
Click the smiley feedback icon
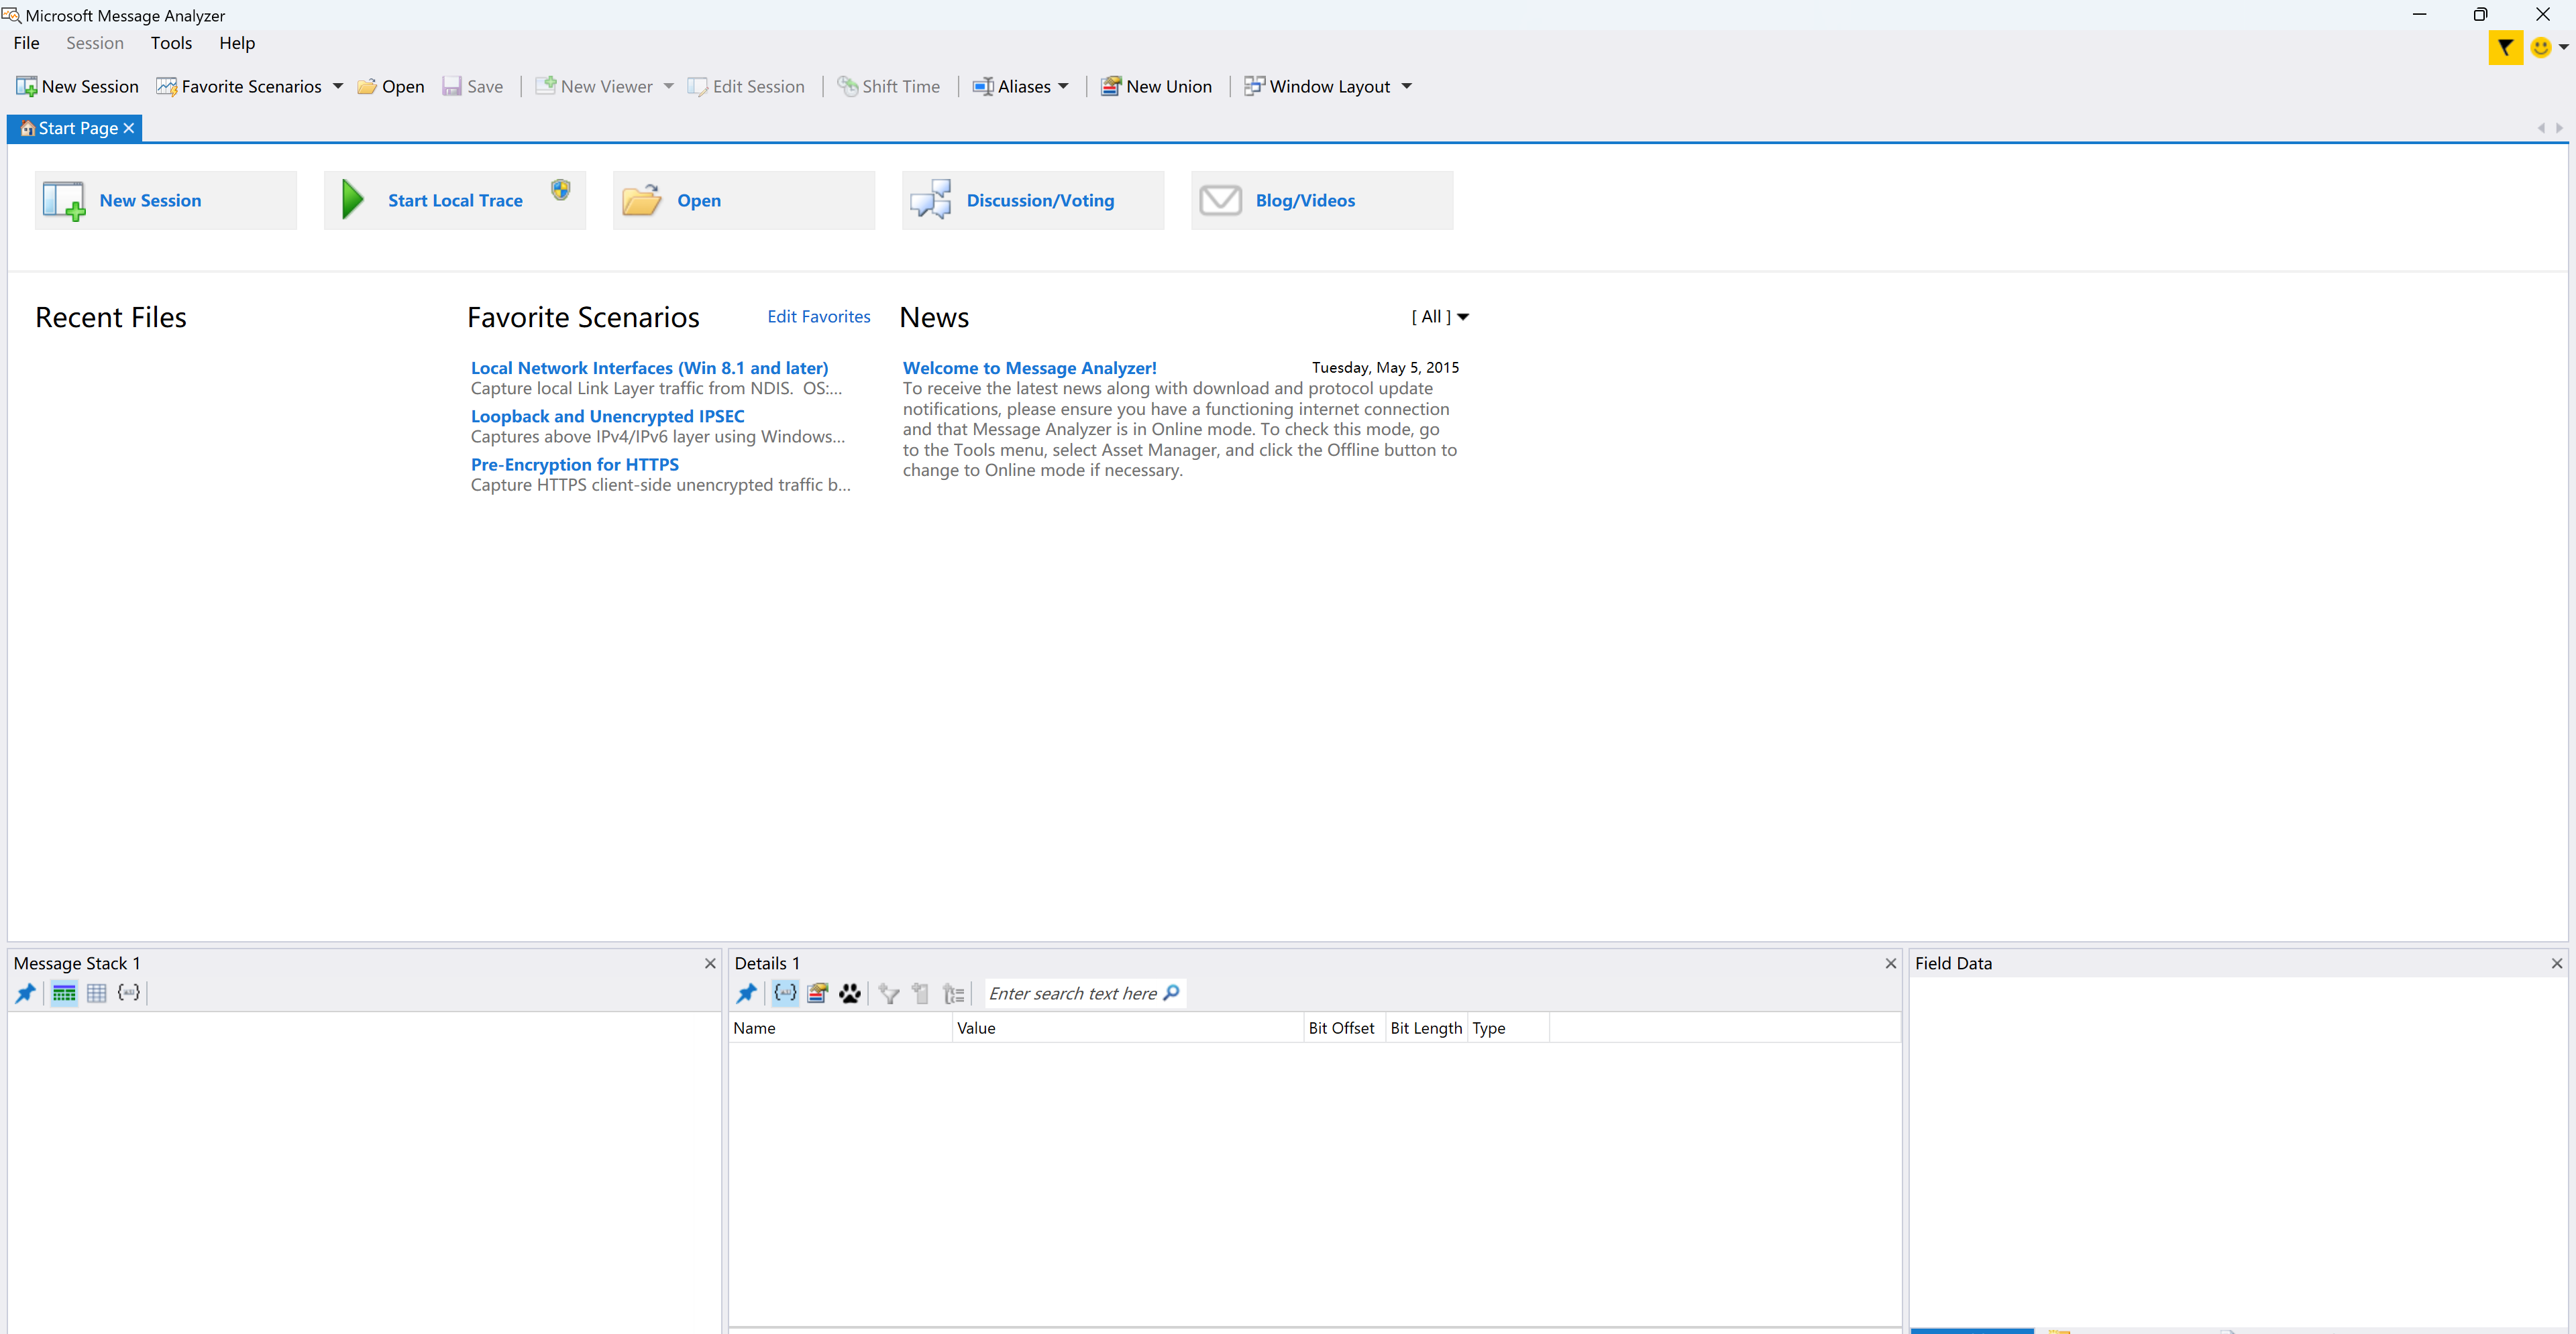click(2540, 47)
